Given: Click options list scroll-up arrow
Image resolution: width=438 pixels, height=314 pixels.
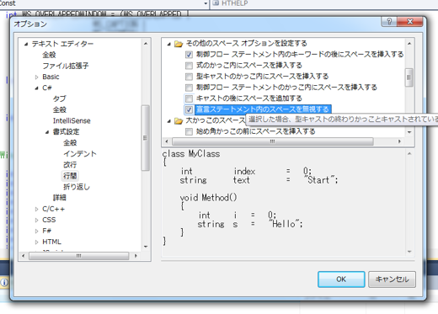Looking at the screenshot, I should click(409, 44).
